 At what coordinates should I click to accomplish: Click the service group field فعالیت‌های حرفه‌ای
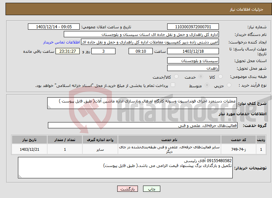coord(143,125)
